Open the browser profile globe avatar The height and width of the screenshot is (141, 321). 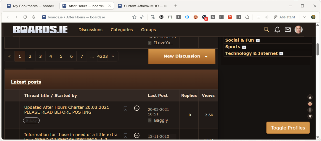(313, 17)
